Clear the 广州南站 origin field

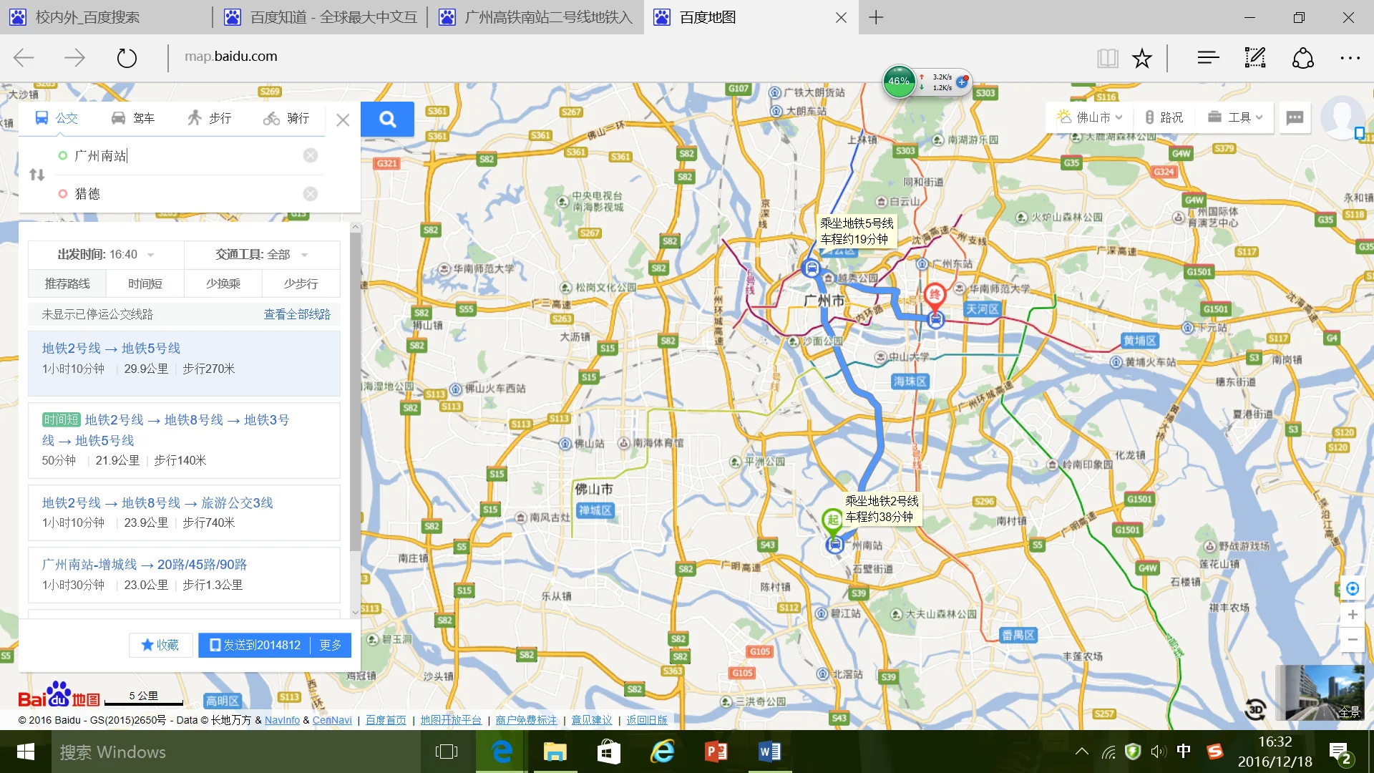pyautogui.click(x=310, y=155)
